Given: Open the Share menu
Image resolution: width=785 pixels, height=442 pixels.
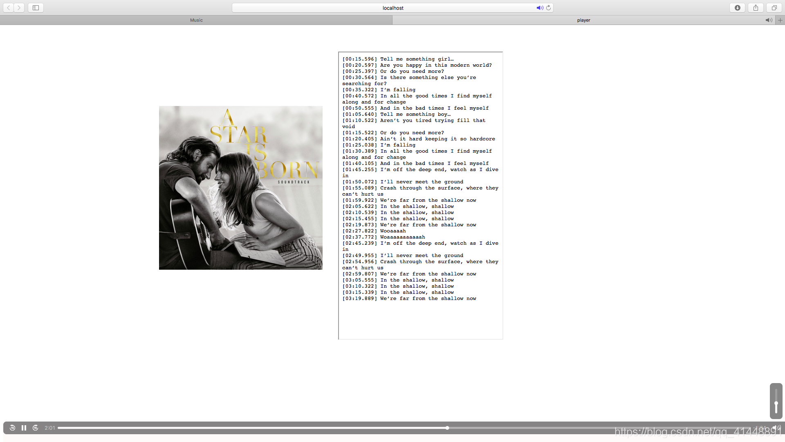Looking at the screenshot, I should tap(756, 8).
